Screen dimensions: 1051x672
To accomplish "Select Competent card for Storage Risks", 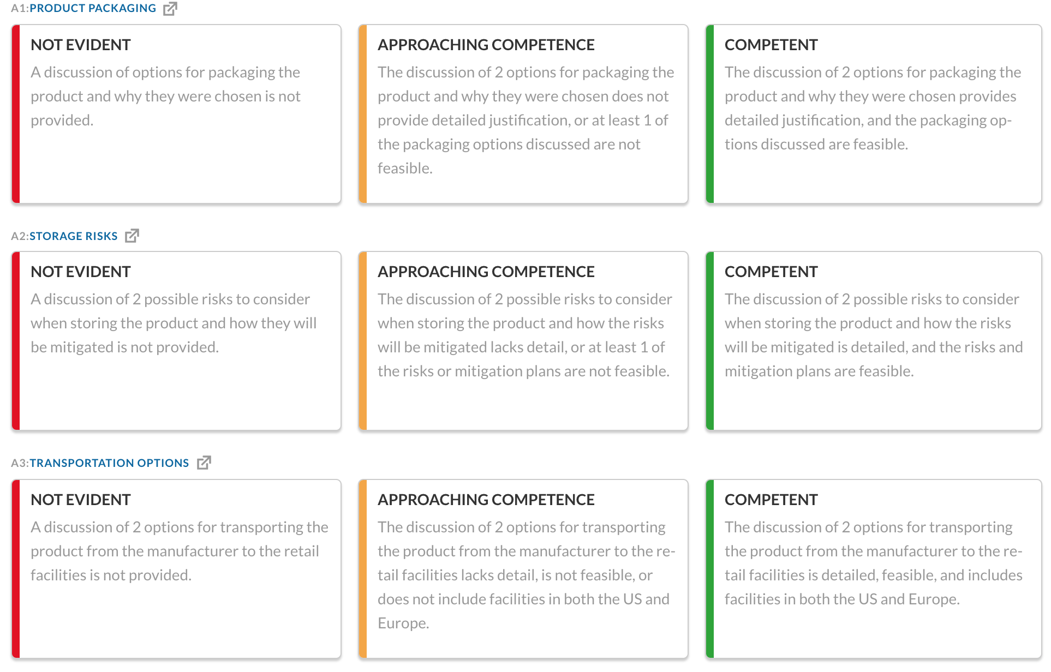I will click(874, 341).
